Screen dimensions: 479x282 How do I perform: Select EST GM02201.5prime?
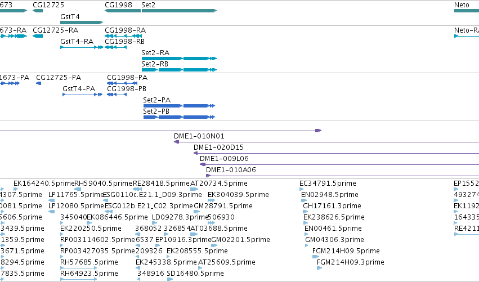[241, 240]
